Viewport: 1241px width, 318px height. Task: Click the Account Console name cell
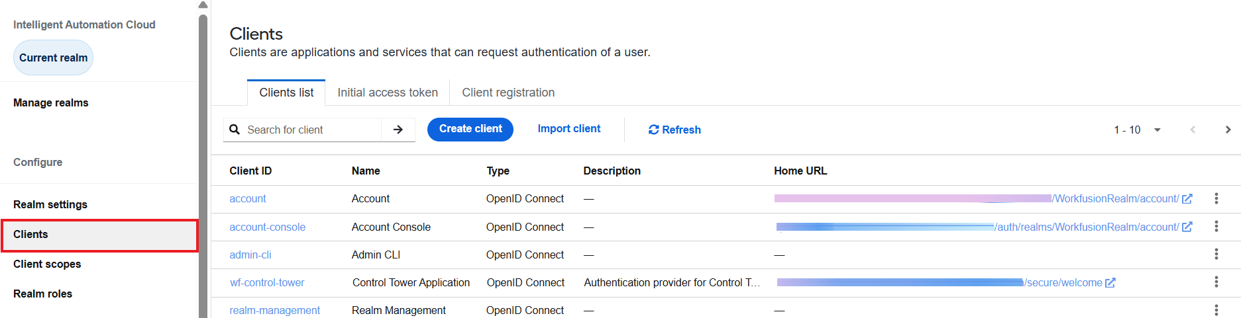(x=391, y=227)
